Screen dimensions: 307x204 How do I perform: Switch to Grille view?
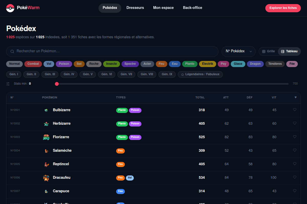(268, 52)
